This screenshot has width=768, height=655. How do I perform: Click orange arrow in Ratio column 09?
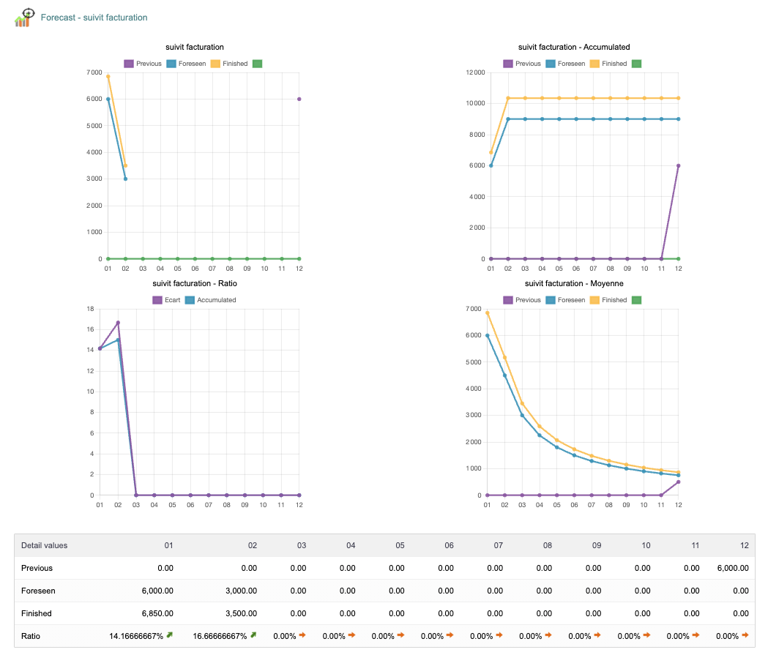click(x=597, y=635)
